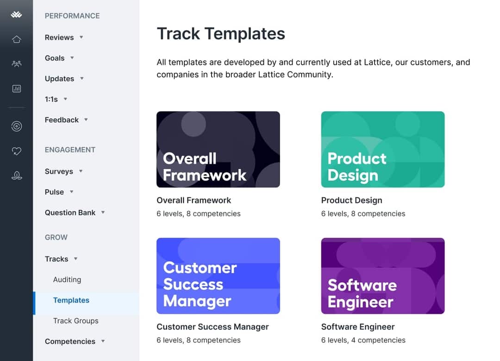
Task: Open the Customer Success Manager template link
Action: point(212,327)
